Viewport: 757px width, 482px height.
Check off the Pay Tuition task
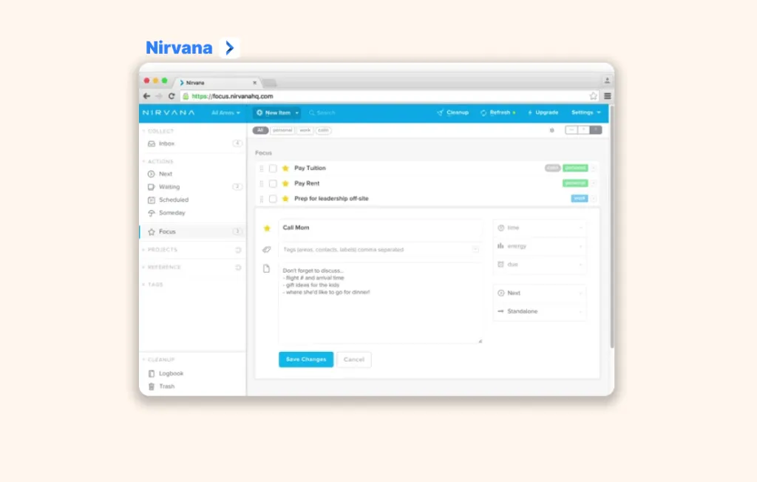coord(272,168)
